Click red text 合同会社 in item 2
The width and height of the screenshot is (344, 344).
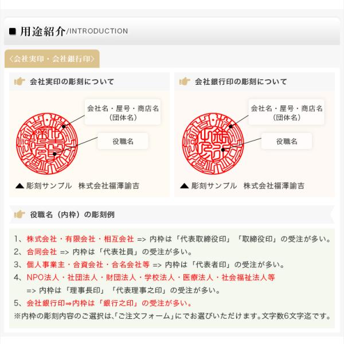click(42, 252)
